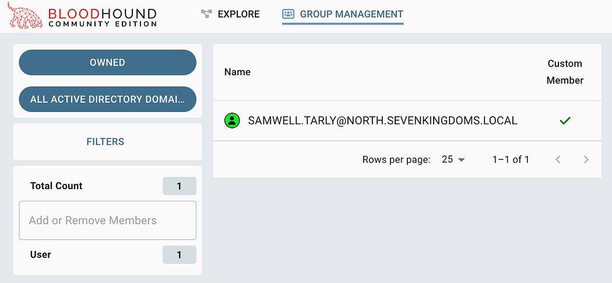Click the BloodHound dog logo

pos(25,16)
